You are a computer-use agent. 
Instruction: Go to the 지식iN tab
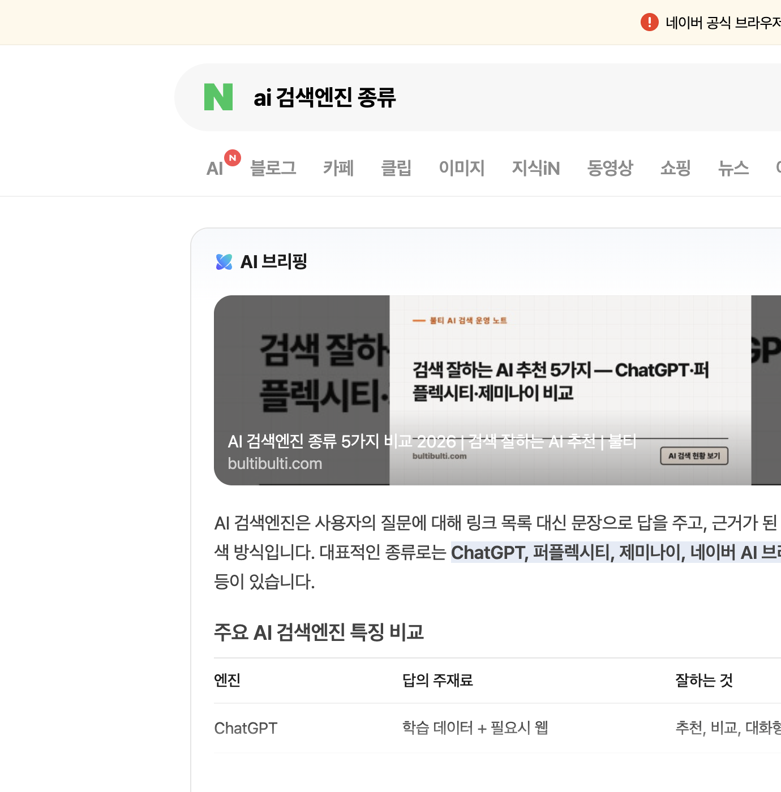point(536,168)
